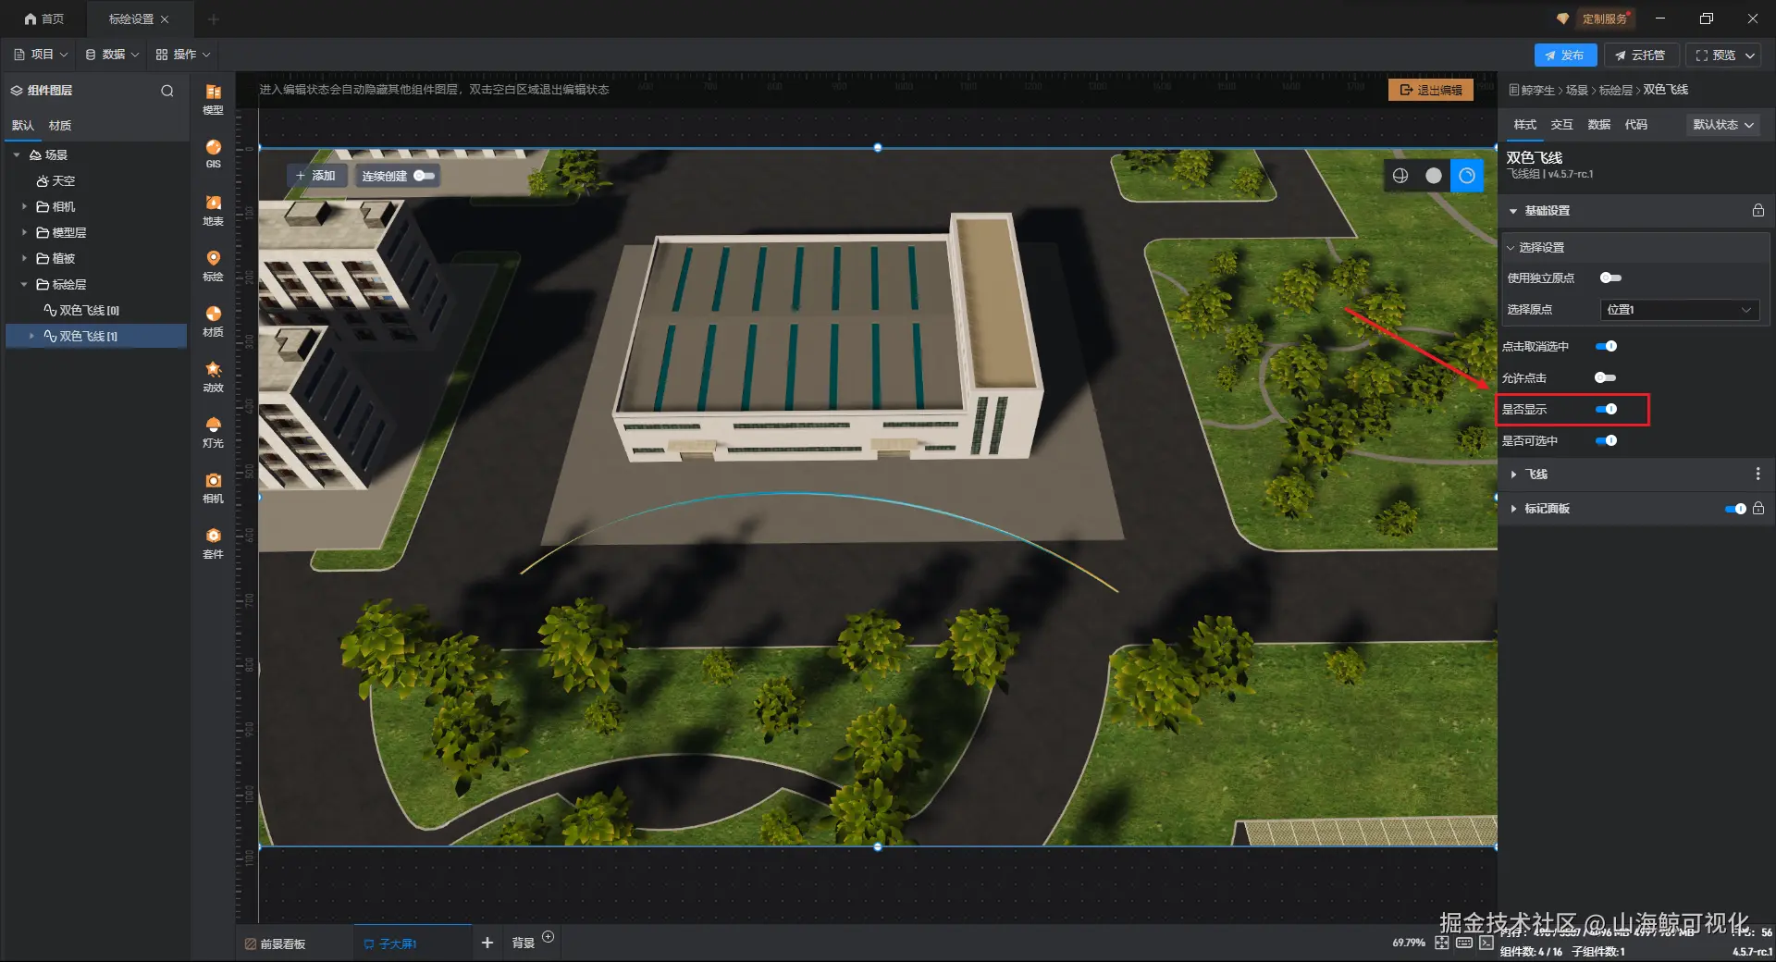Switch to the 代码 tab
Image resolution: width=1776 pixels, height=962 pixels.
click(1635, 125)
